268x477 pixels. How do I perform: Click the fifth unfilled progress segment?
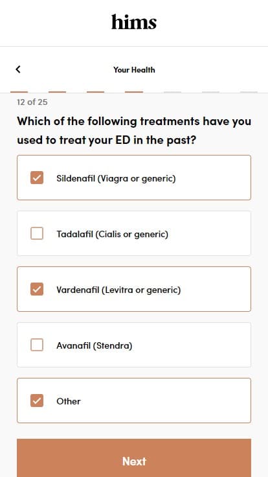[172, 92]
